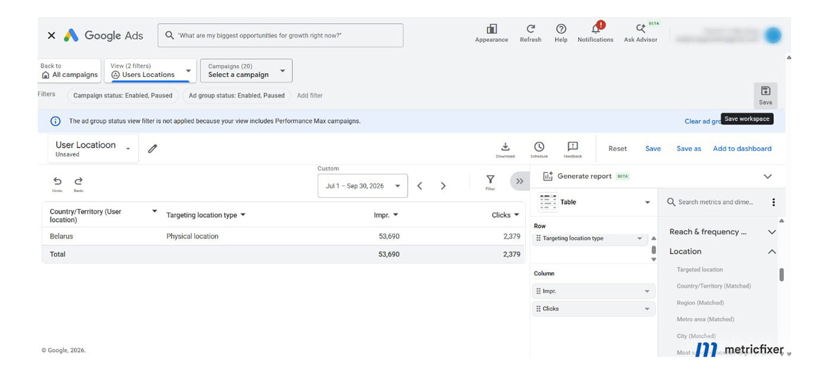Click the Campaign status filter chip

[x=123, y=95]
